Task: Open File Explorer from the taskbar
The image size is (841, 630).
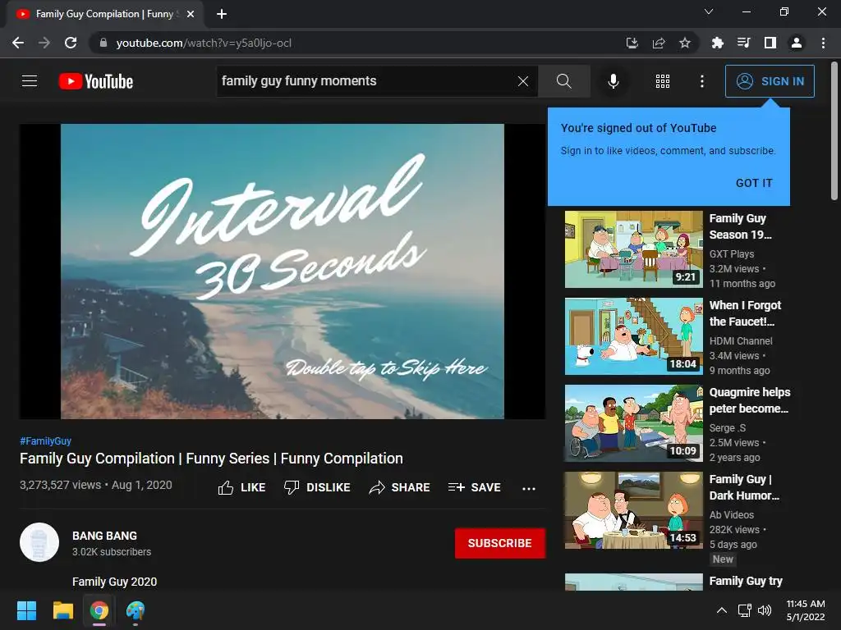Action: 62,610
